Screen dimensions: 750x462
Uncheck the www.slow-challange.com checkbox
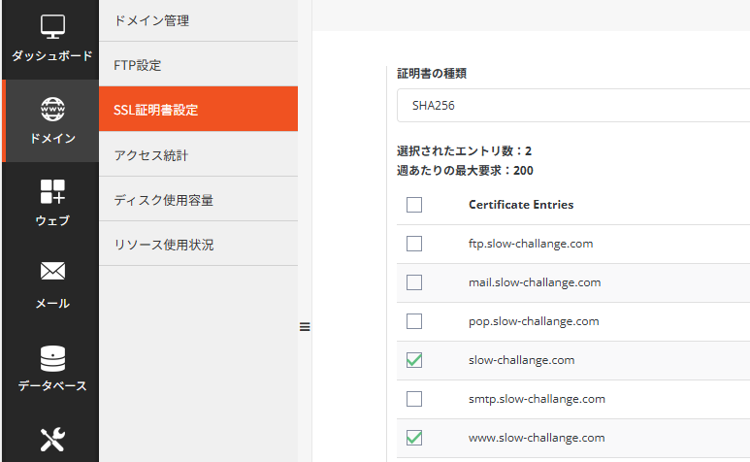[x=414, y=438]
